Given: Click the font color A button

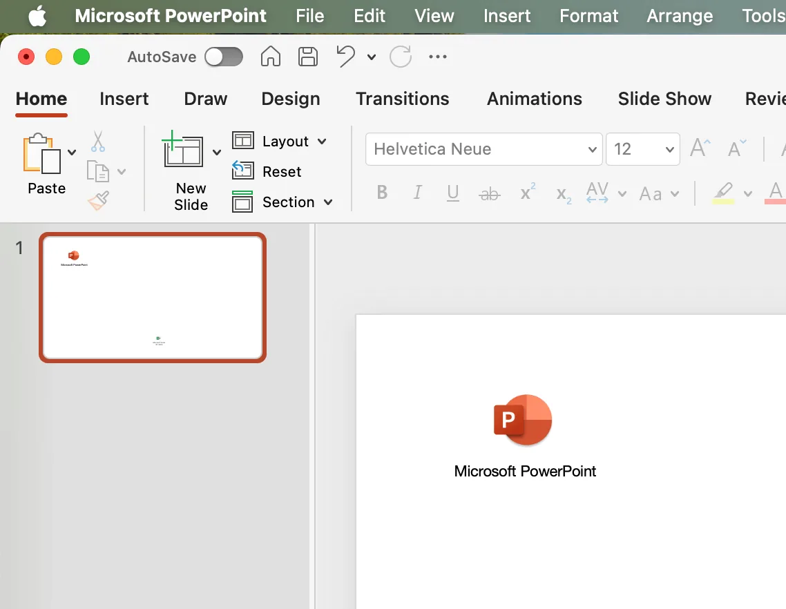Looking at the screenshot, I should [776, 193].
